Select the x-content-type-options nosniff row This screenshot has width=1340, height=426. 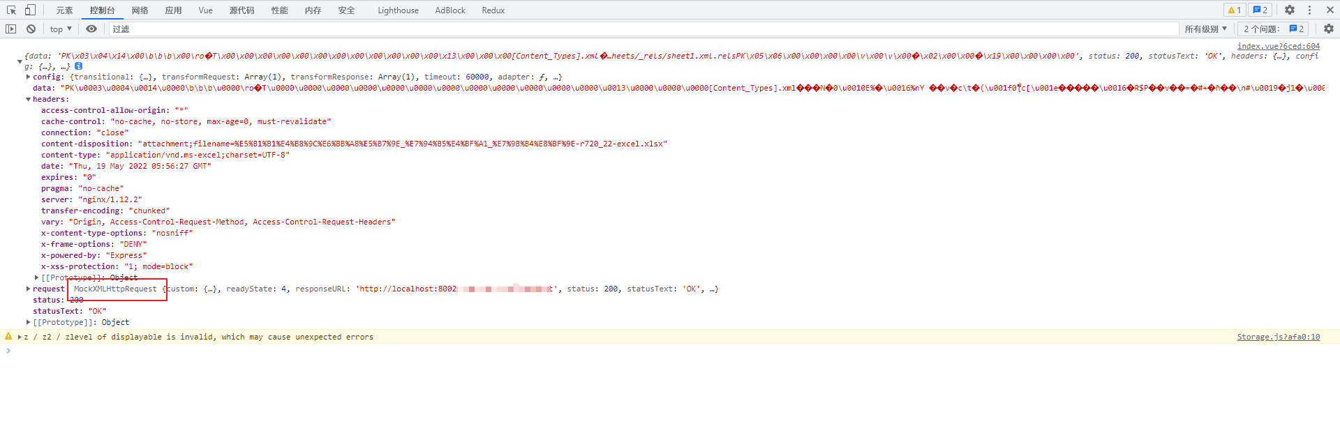(117, 233)
